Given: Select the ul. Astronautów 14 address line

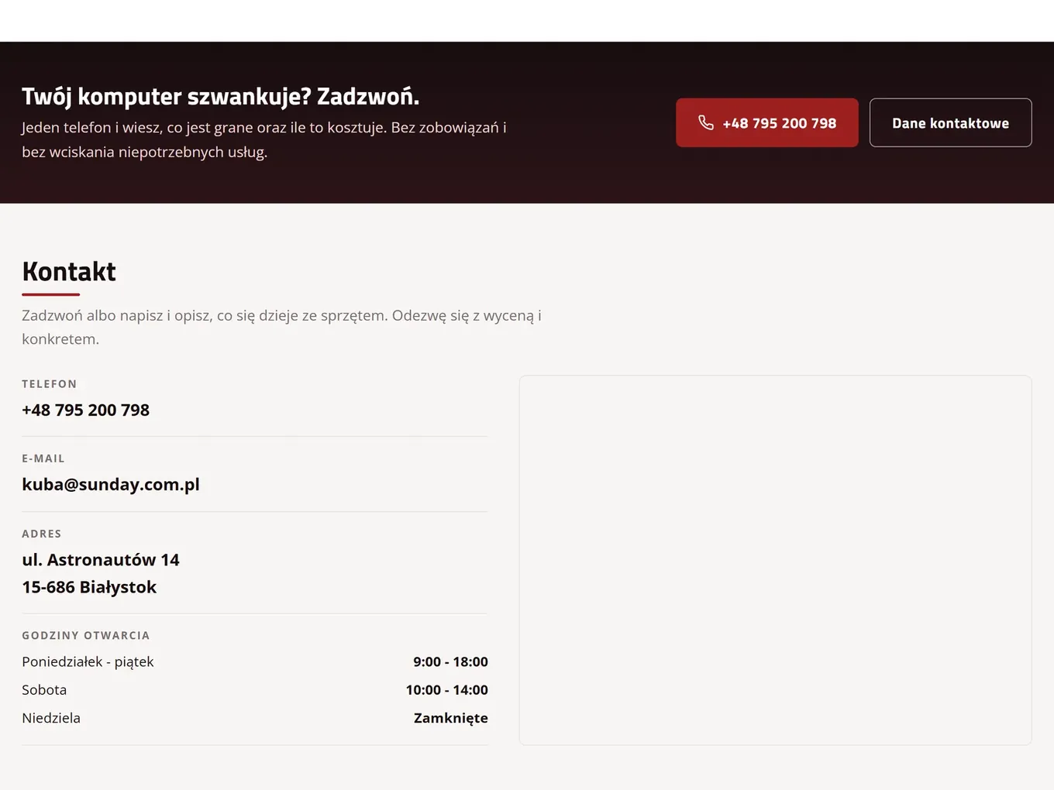Looking at the screenshot, I should click(x=101, y=559).
